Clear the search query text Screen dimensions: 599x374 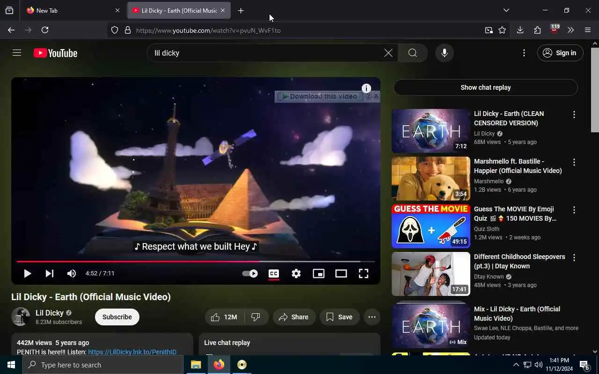[388, 53]
